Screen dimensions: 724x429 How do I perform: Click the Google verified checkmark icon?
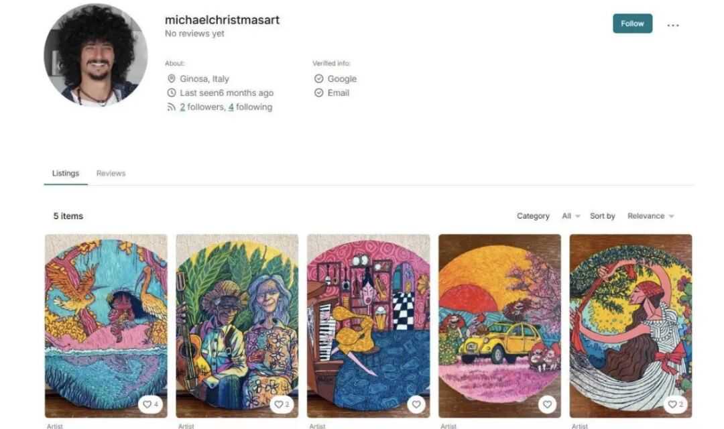(x=318, y=78)
